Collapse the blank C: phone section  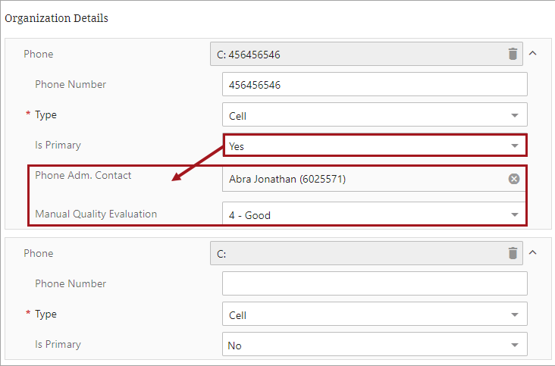tap(532, 253)
